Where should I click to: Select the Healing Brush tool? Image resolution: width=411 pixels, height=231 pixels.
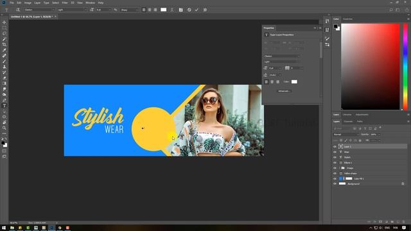point(4,56)
